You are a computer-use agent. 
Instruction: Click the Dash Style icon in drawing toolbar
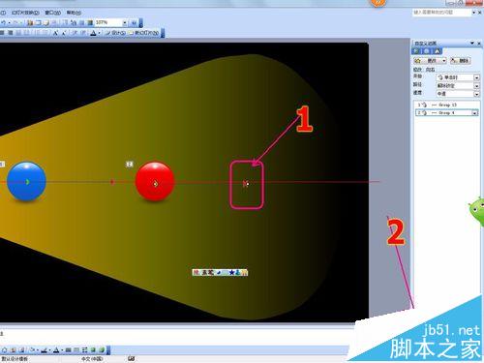76,349
